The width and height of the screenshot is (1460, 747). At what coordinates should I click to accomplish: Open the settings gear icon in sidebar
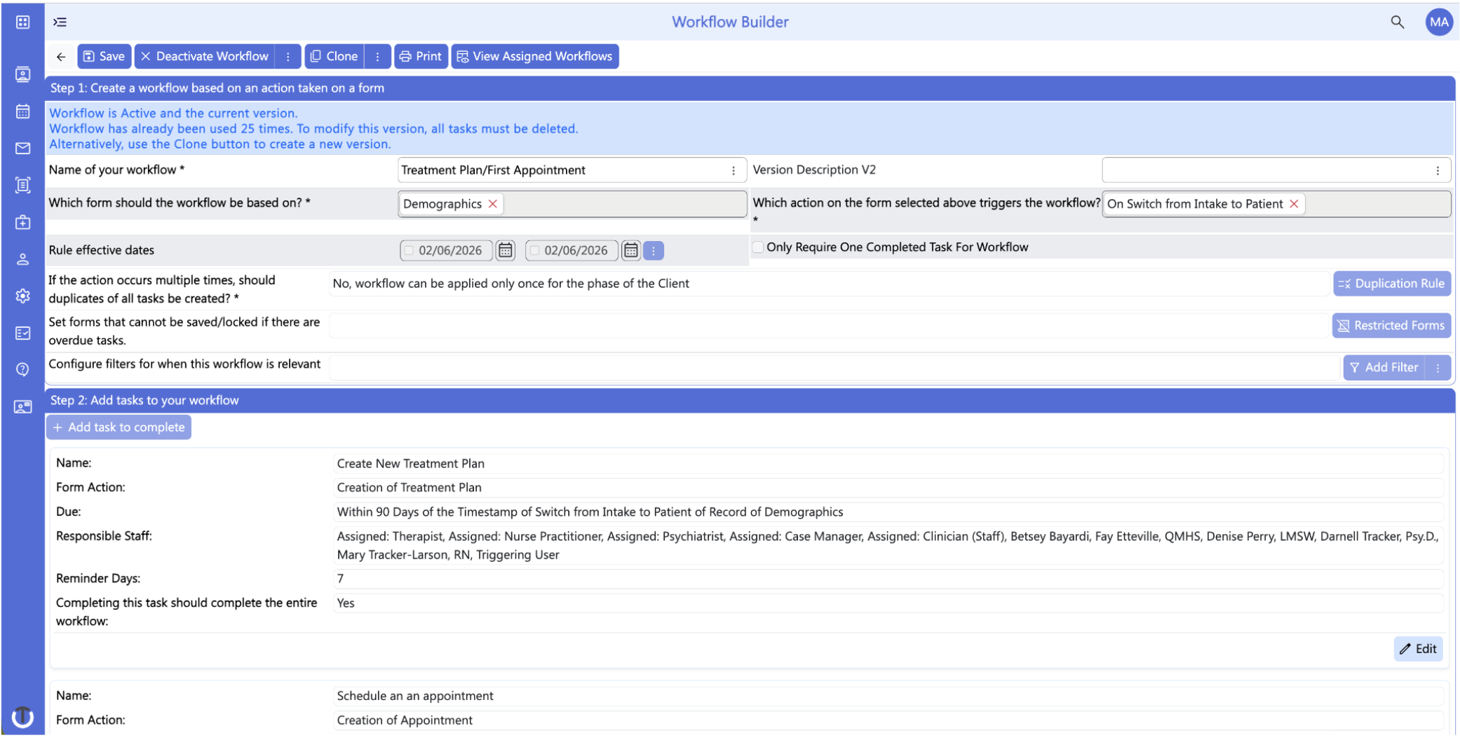point(22,296)
